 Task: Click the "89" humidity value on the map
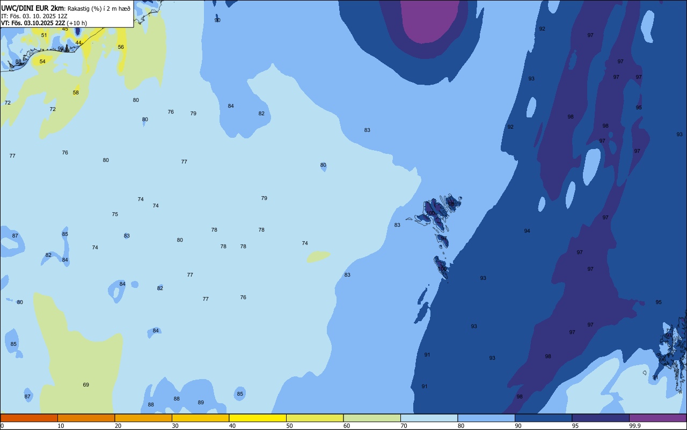pyautogui.click(x=201, y=403)
